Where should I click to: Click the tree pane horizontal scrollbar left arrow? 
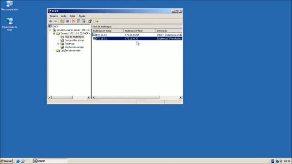[x=50, y=97]
